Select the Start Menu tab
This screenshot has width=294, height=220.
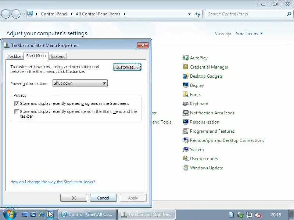[x=36, y=56]
